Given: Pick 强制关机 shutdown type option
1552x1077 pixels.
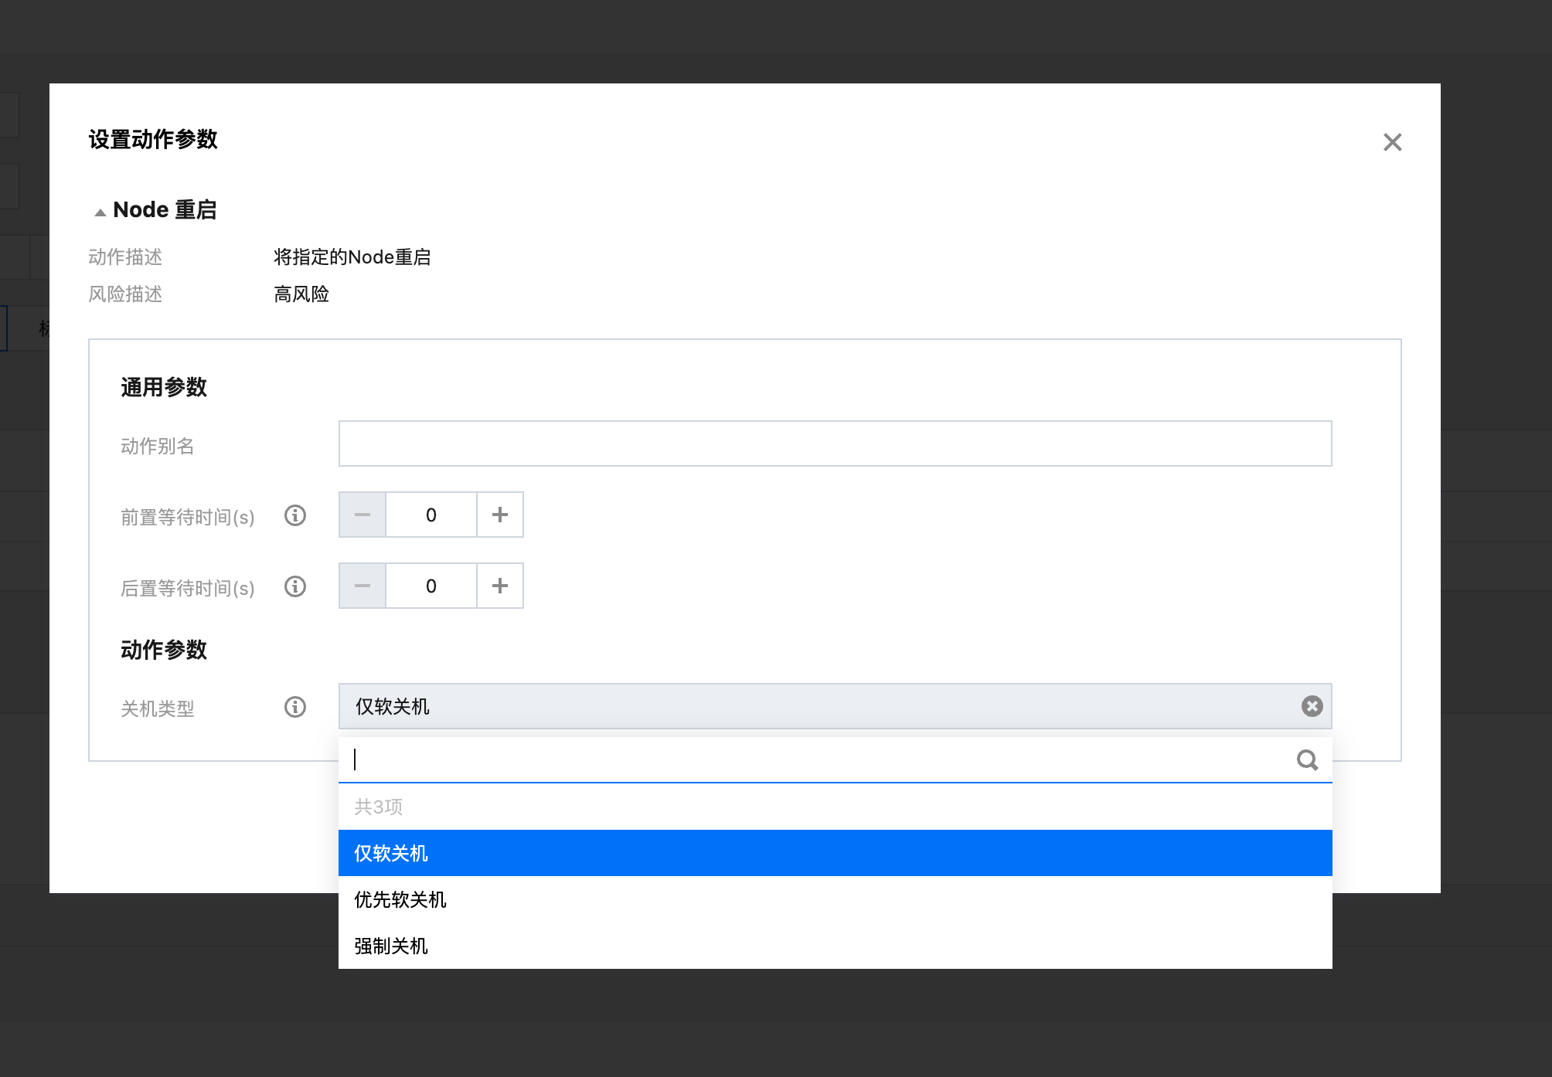Looking at the screenshot, I should (835, 946).
